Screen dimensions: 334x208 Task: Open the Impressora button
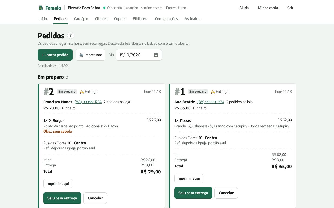click(x=91, y=55)
